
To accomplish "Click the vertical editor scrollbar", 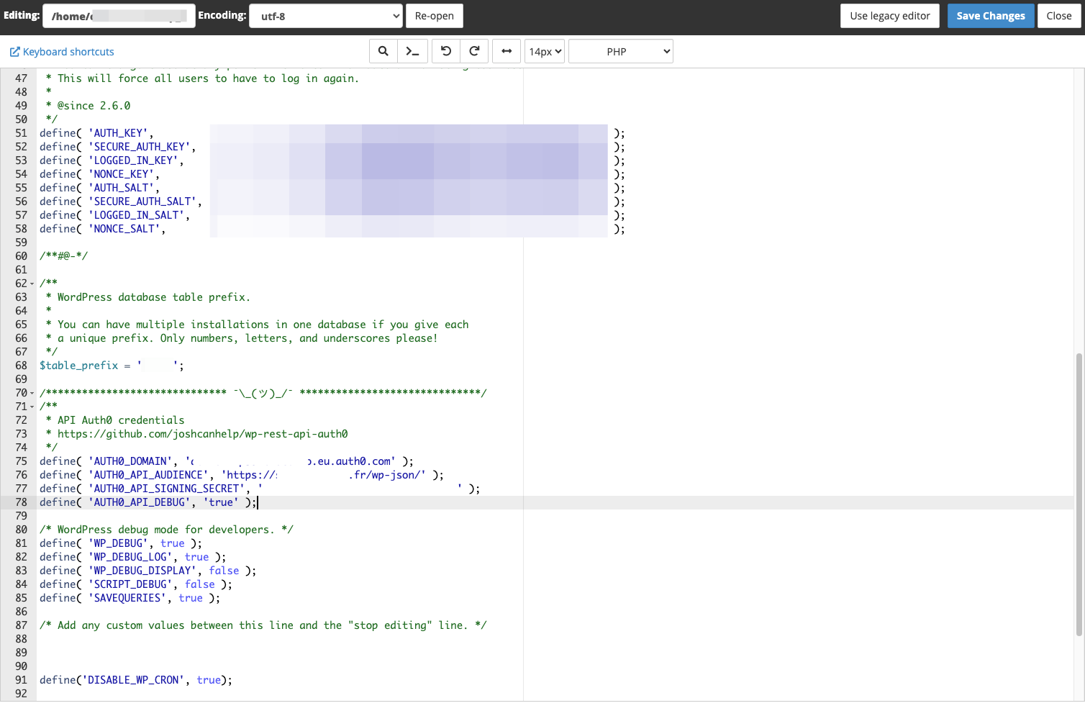I will tap(1079, 494).
